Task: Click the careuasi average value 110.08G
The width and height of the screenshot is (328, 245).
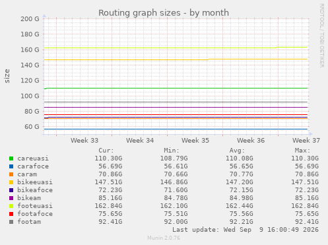Action: [240, 158]
